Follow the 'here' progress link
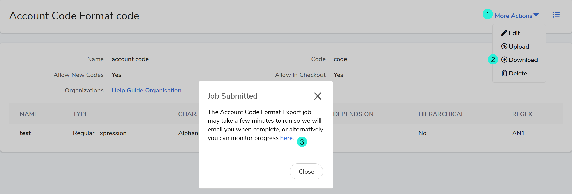 click(286, 138)
